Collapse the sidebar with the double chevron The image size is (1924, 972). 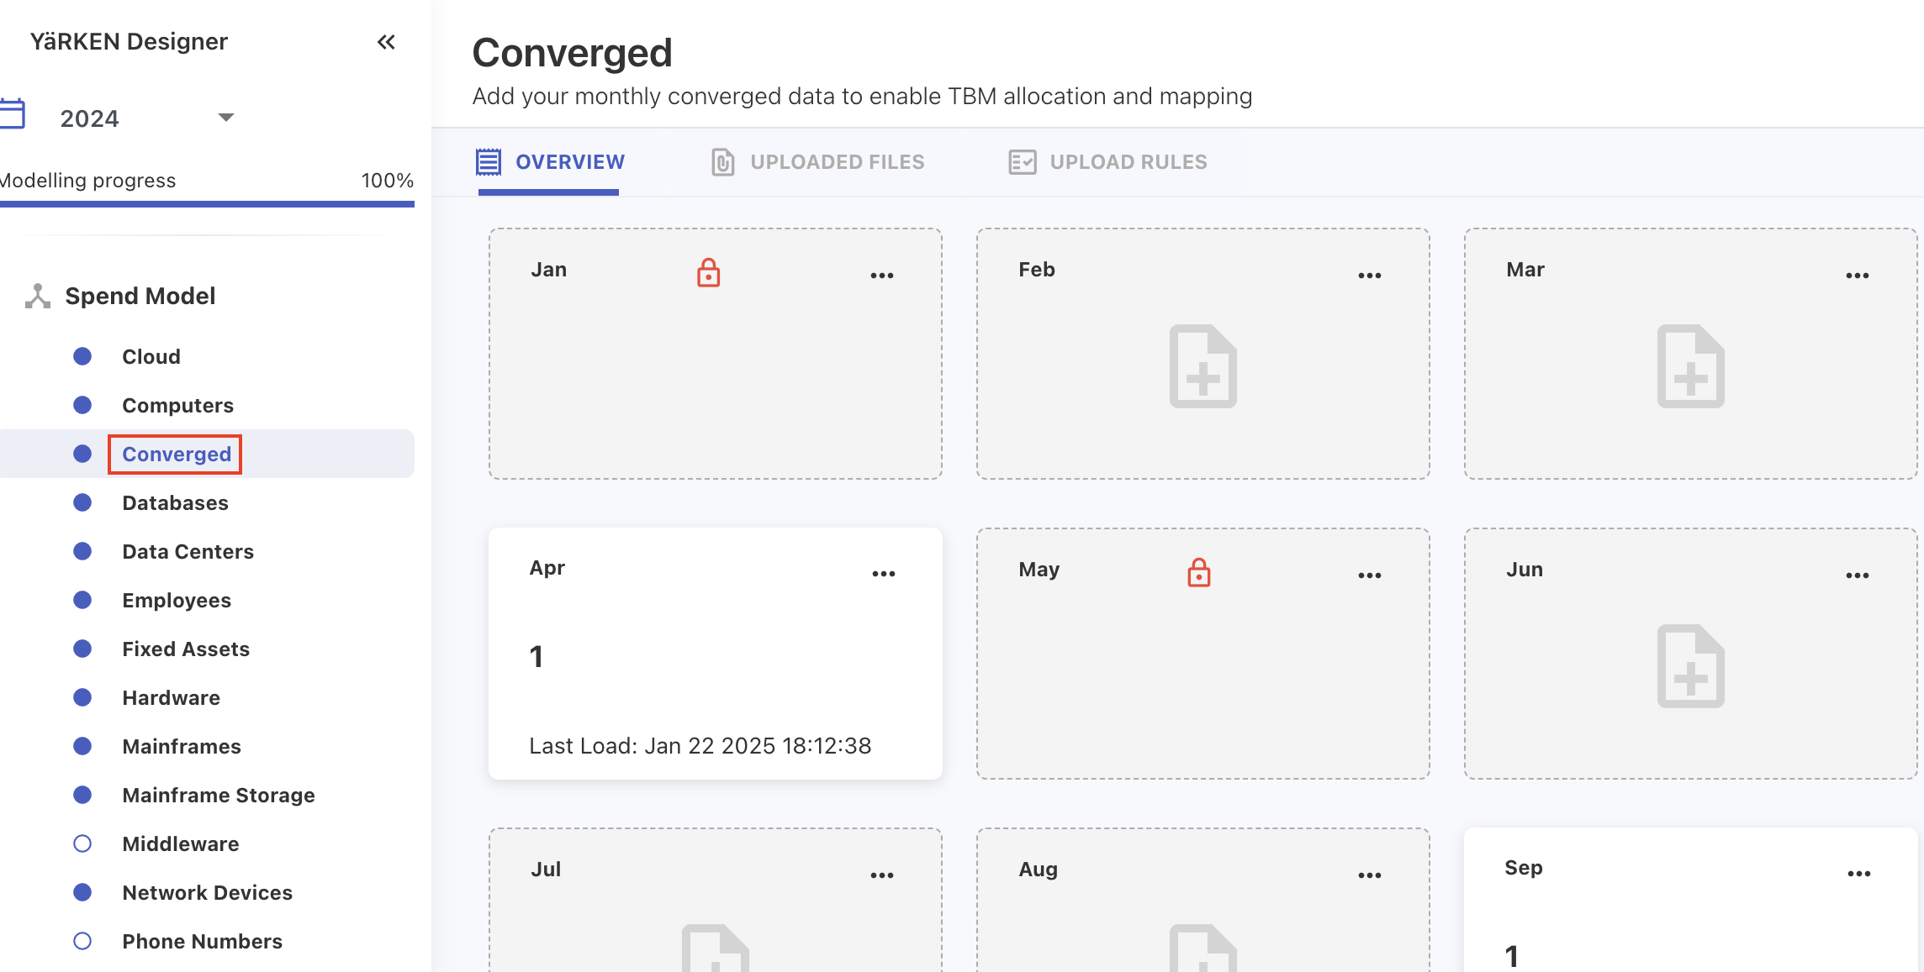pyautogui.click(x=386, y=41)
